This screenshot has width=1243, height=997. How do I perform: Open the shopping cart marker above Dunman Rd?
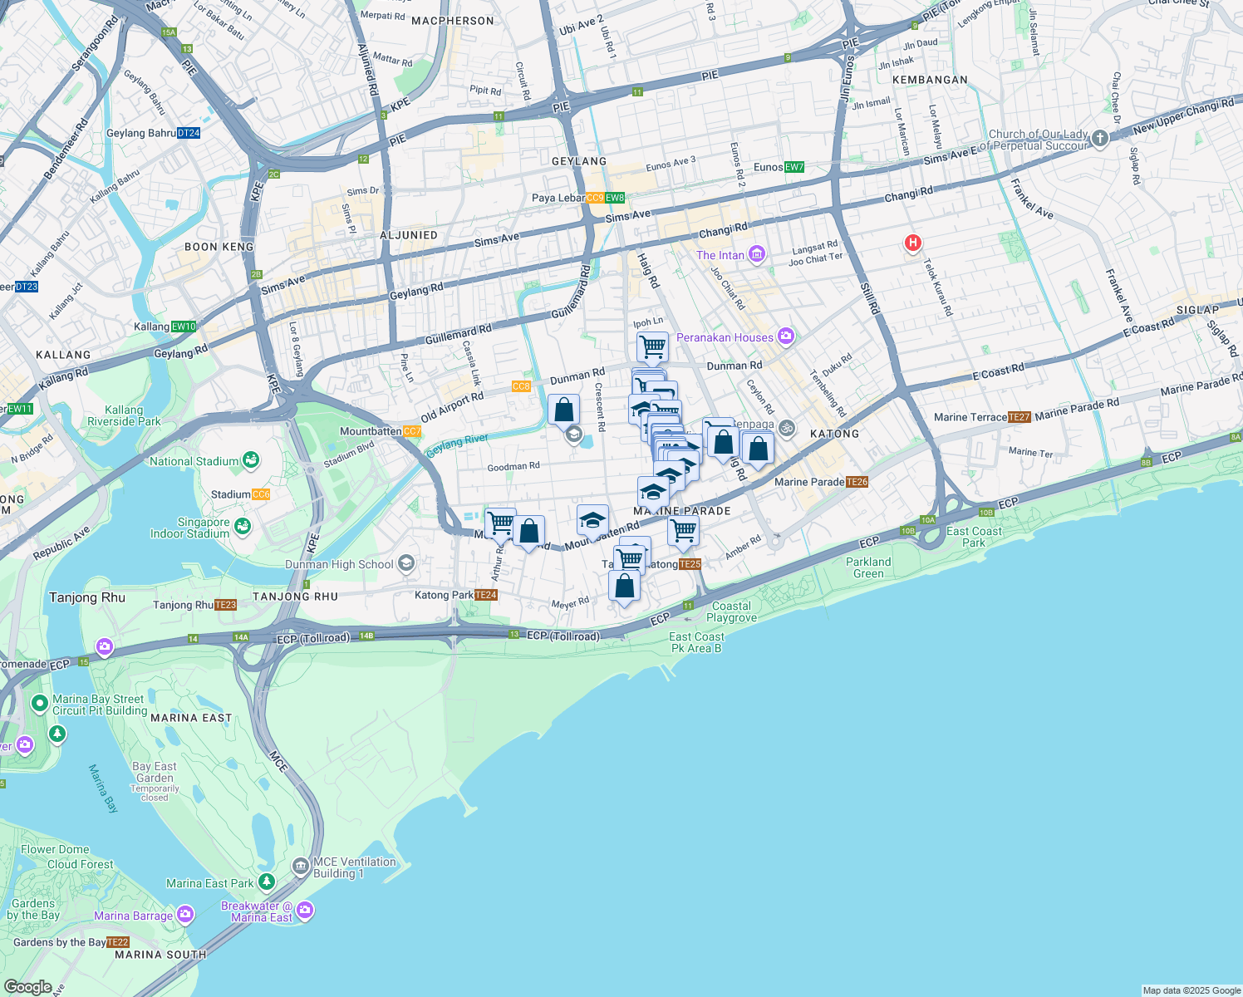coord(651,347)
